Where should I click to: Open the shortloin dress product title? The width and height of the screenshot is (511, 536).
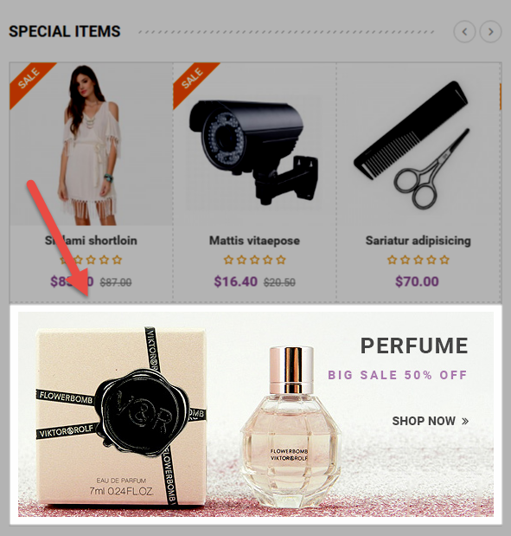coord(91,241)
